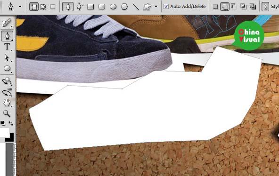
Task: Select Add to shape area option
Action: point(225,7)
